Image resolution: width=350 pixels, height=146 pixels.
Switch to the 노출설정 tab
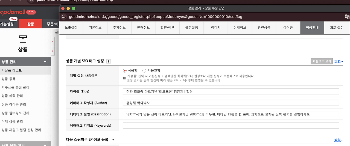71,28
